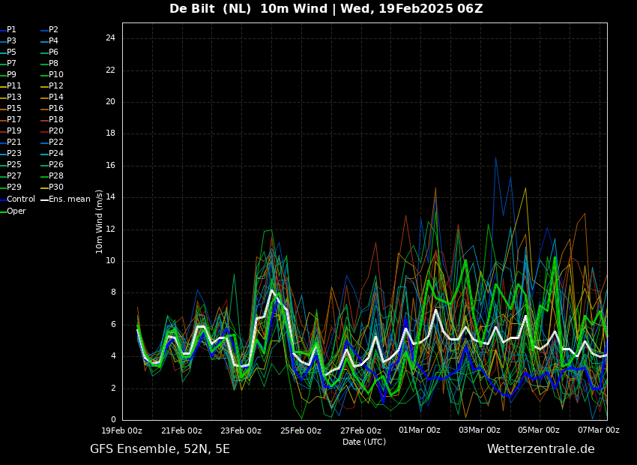
Task: Click the P22 legend entry
Action: [x=52, y=142]
